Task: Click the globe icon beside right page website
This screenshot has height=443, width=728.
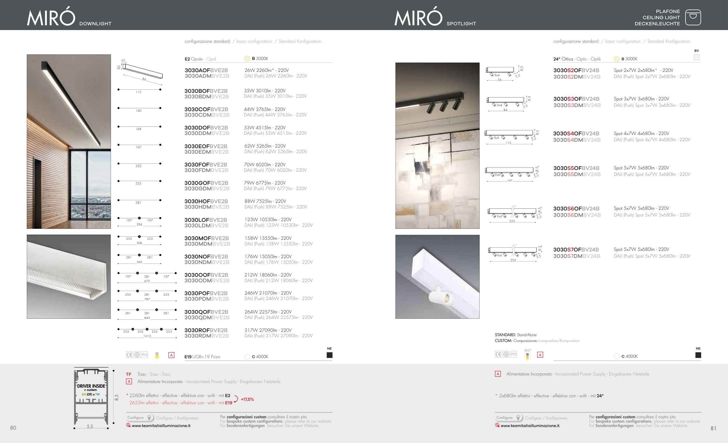Action: point(497,425)
